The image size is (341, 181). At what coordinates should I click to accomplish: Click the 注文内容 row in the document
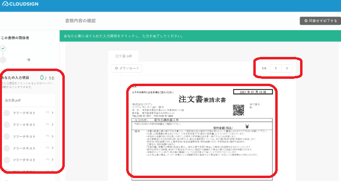(202, 120)
